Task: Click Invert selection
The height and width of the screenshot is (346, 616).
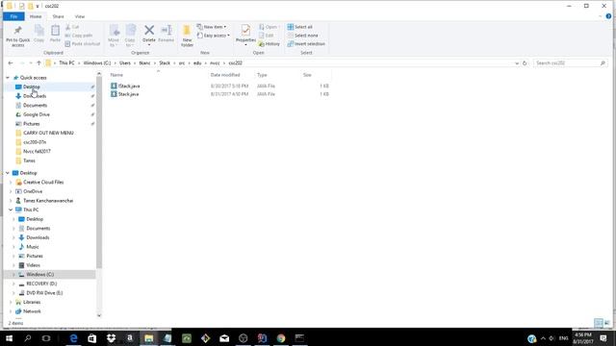Action: [x=306, y=44]
